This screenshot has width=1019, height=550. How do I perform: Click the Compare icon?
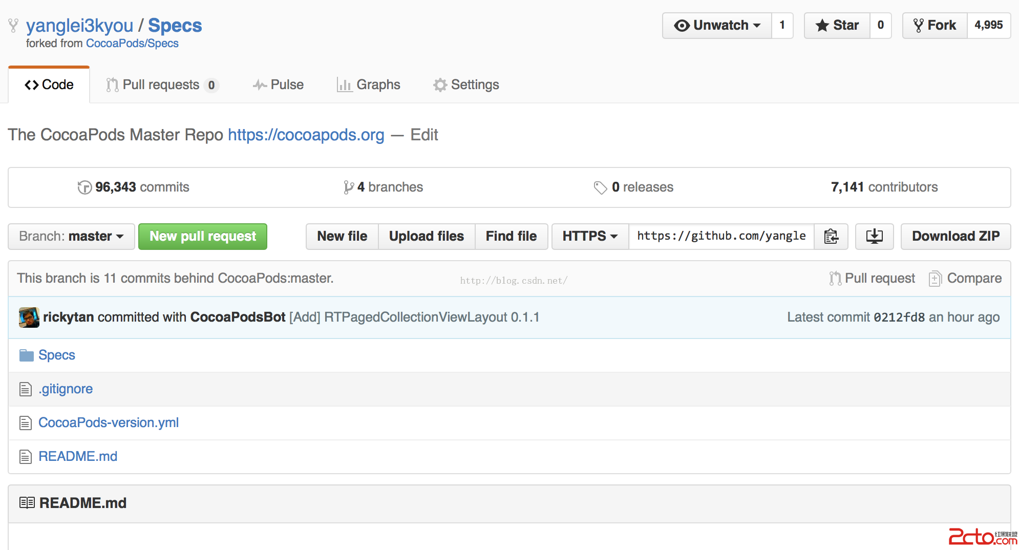[935, 279]
